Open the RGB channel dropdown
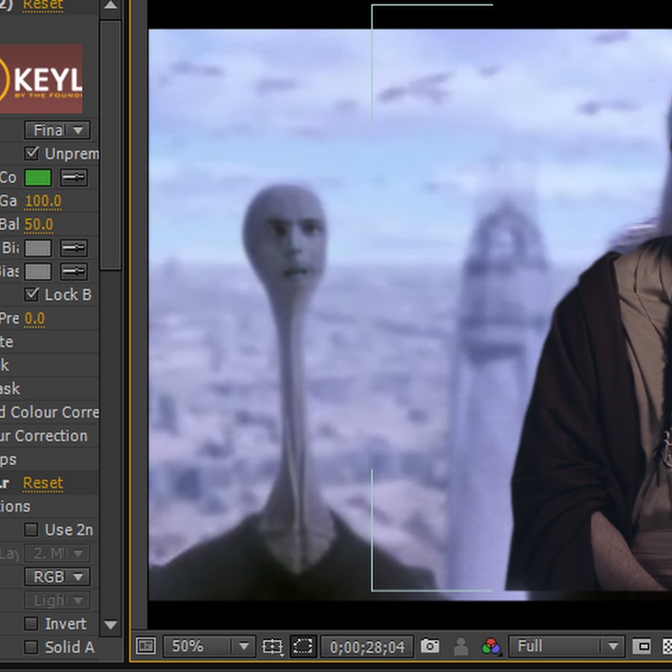 (x=57, y=576)
